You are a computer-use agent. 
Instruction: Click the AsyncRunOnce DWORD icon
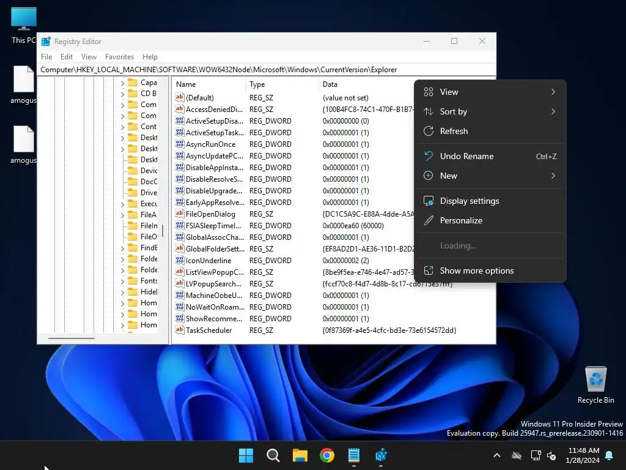click(x=180, y=144)
